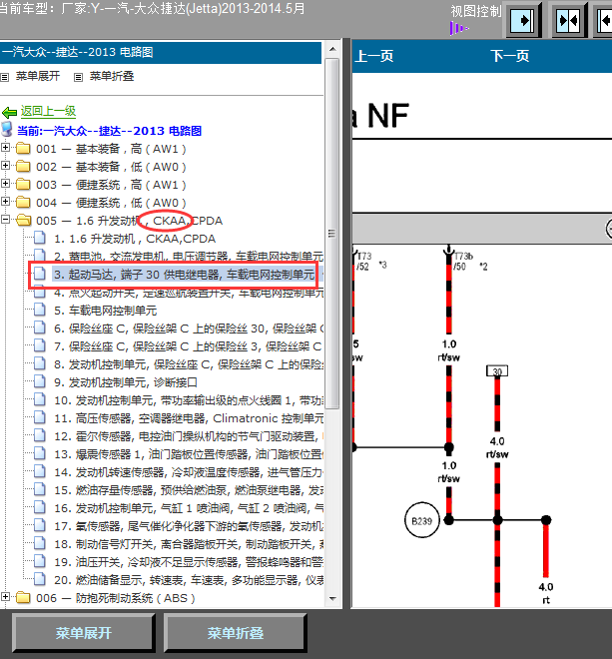612x659 pixels.
Task: Open page 4. 点火起动开关
Action: [189, 293]
